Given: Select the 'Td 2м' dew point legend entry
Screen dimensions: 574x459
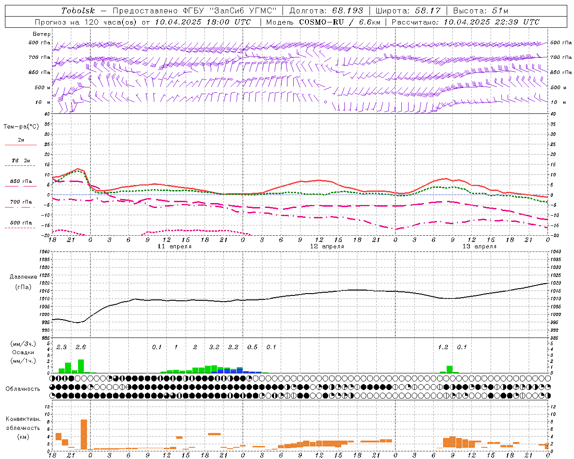Looking at the screenshot, I should [21, 160].
